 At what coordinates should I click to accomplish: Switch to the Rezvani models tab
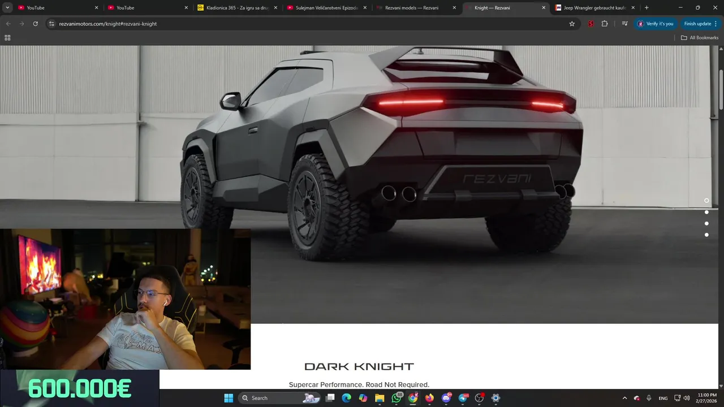tap(416, 8)
